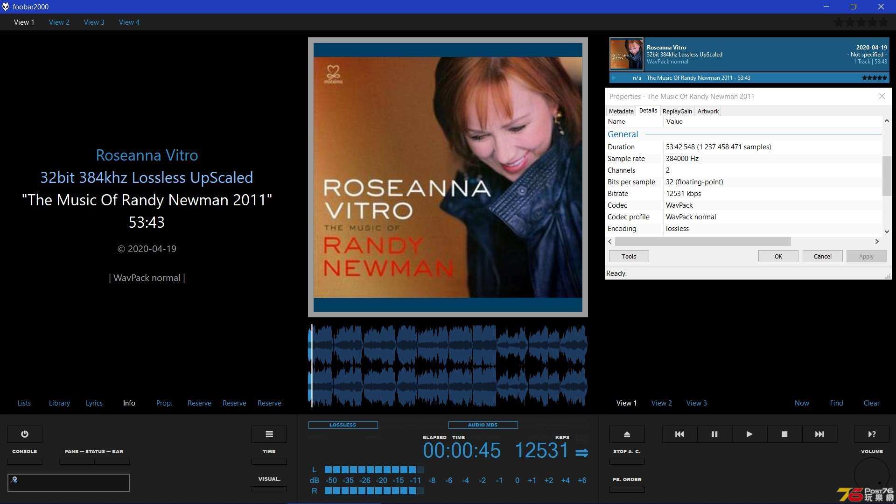Viewport: 896px width, 504px height.
Task: Close the Properties dialog
Action: (882, 96)
